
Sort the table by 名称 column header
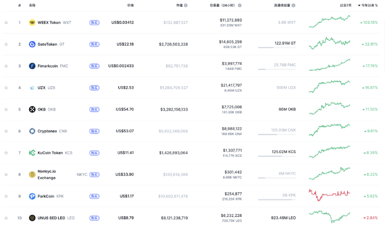coord(32,5)
